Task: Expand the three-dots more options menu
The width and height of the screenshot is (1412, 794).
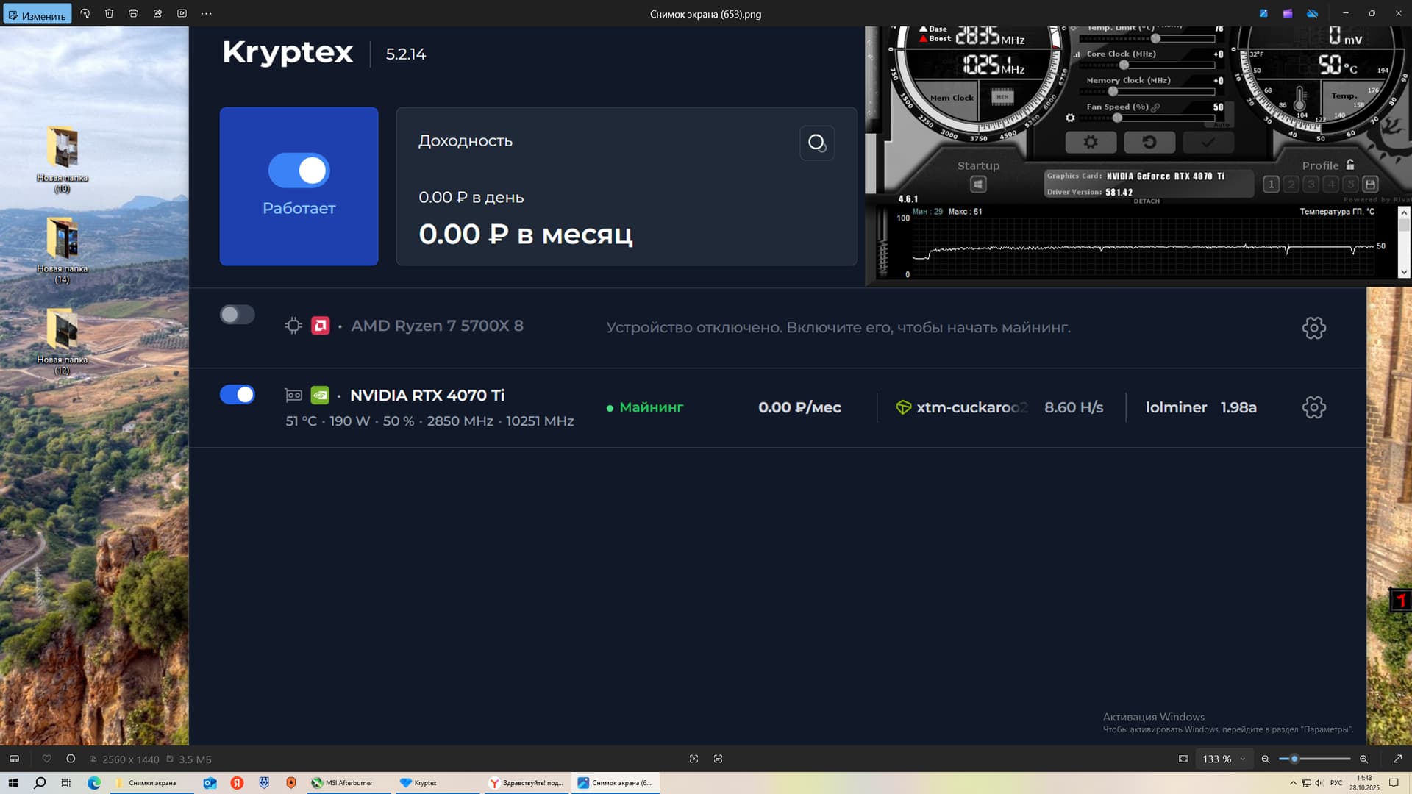Action: point(206,13)
